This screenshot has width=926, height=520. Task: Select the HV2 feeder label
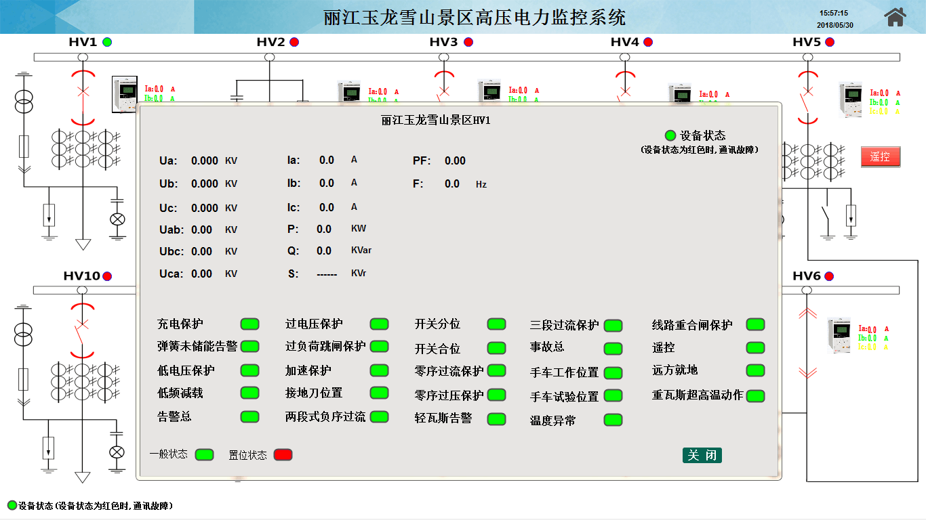[x=270, y=42]
